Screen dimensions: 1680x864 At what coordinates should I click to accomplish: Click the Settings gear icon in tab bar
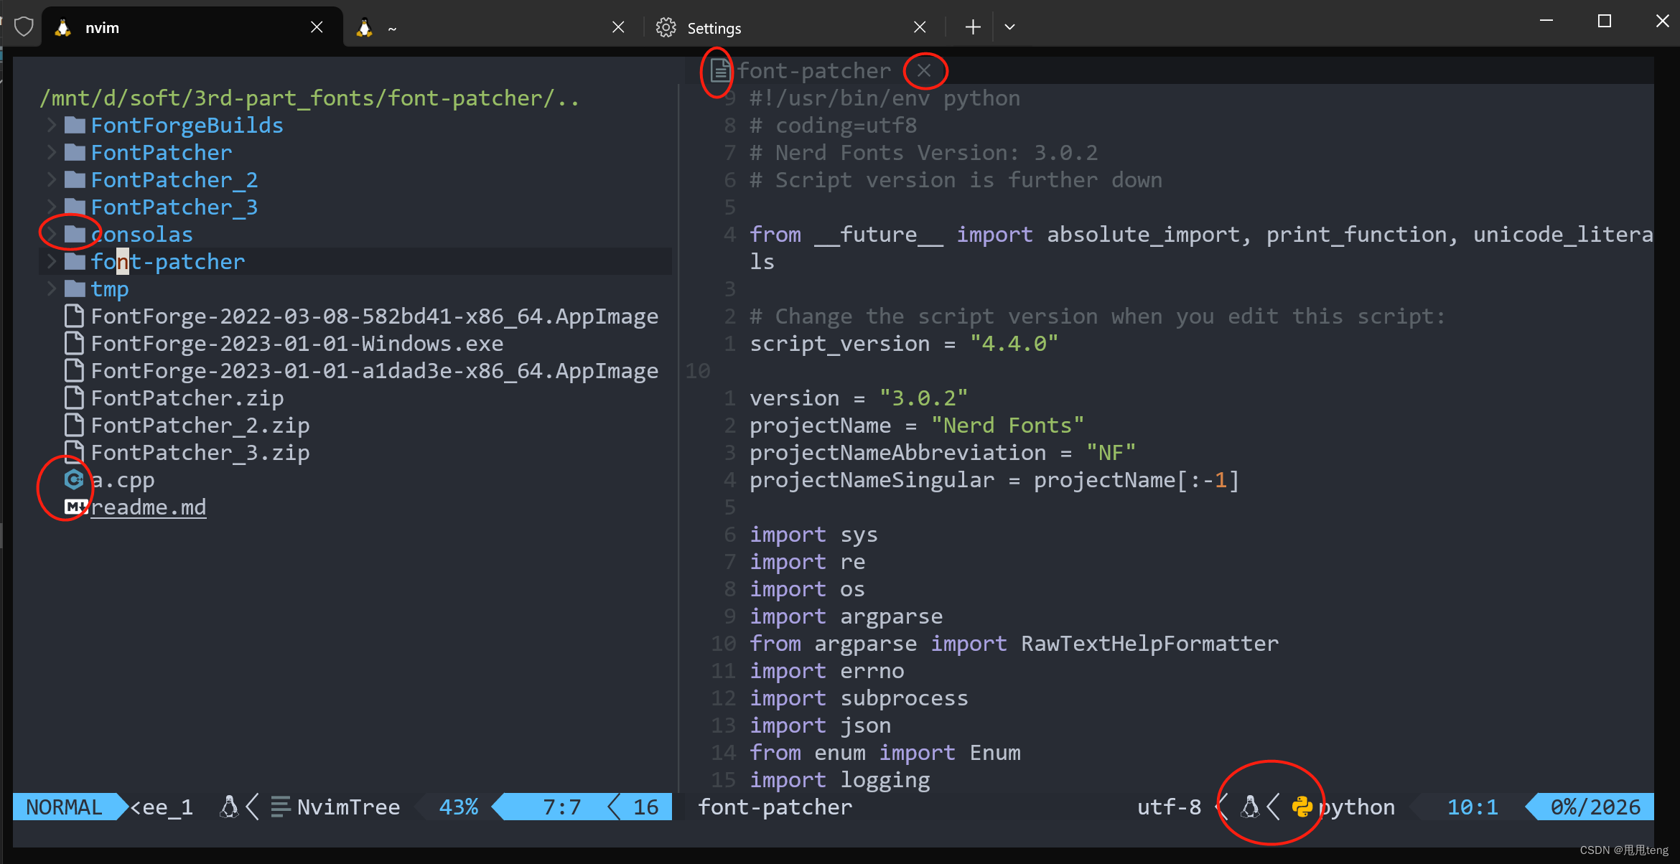coord(666,27)
